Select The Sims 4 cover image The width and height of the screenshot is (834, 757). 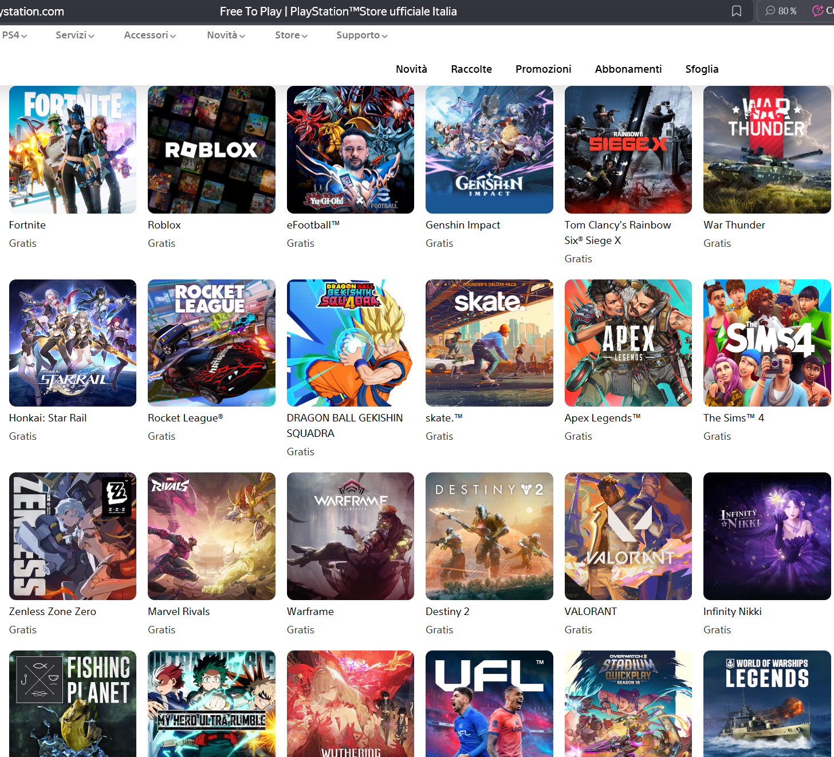[x=767, y=343]
